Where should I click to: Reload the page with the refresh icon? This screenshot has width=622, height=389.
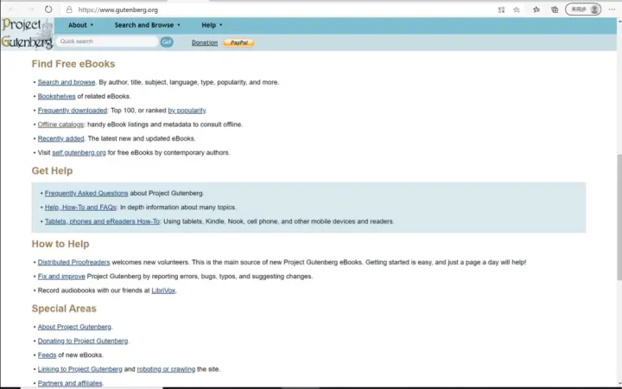pos(48,10)
